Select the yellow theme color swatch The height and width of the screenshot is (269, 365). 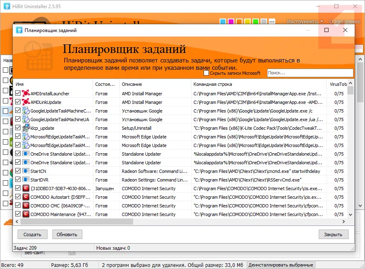(x=247, y=22)
